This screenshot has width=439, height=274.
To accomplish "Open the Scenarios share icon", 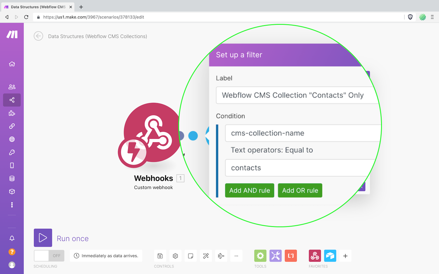I will 12,100.
